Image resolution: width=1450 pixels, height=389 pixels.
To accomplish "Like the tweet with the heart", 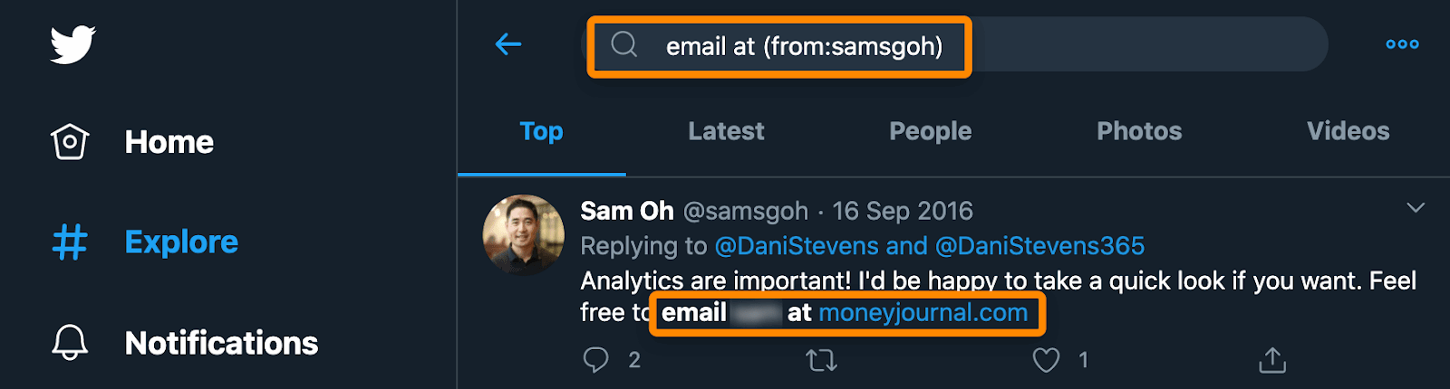I will click(1046, 360).
